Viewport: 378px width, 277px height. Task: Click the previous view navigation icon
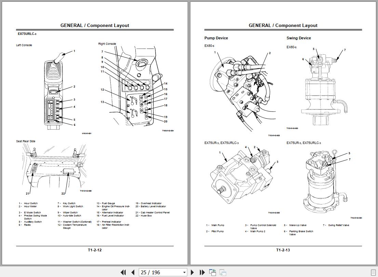212,273
